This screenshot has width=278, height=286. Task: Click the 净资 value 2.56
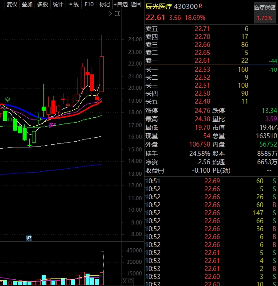[204, 162]
